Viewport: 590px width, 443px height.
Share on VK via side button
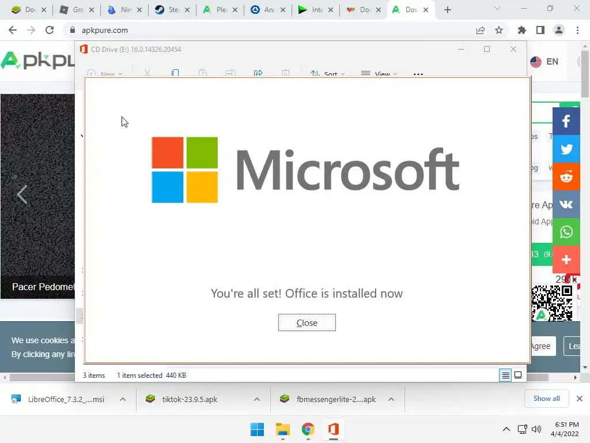coord(566,204)
